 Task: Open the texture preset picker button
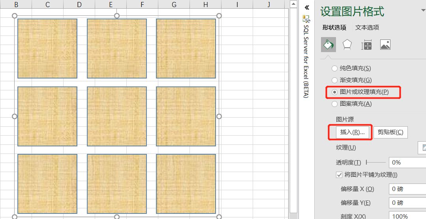click(422, 147)
